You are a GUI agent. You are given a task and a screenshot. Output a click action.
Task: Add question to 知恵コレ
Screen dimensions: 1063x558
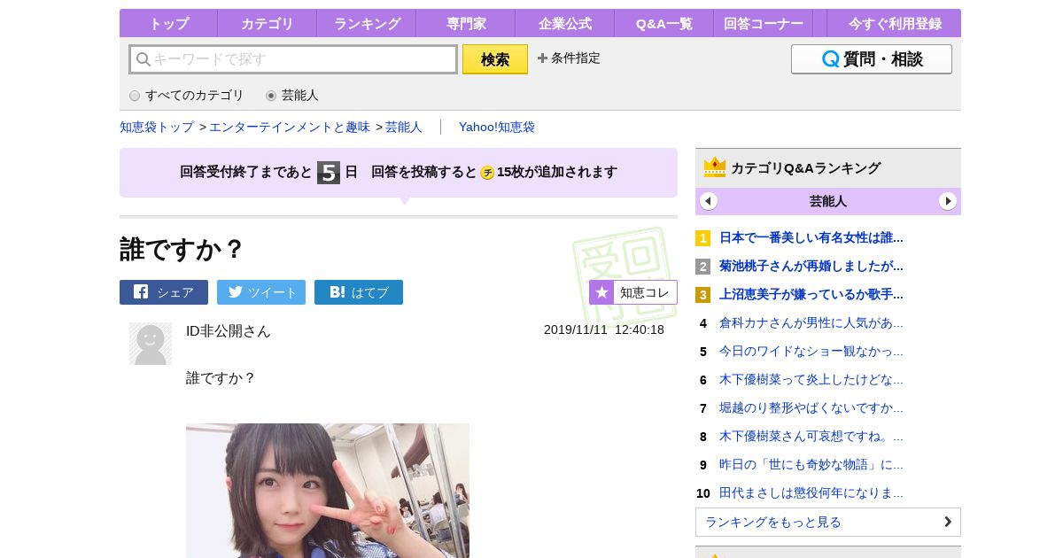[x=633, y=292]
